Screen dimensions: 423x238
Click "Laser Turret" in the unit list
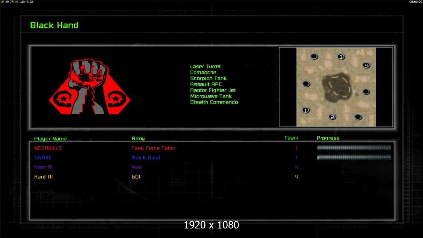click(205, 66)
